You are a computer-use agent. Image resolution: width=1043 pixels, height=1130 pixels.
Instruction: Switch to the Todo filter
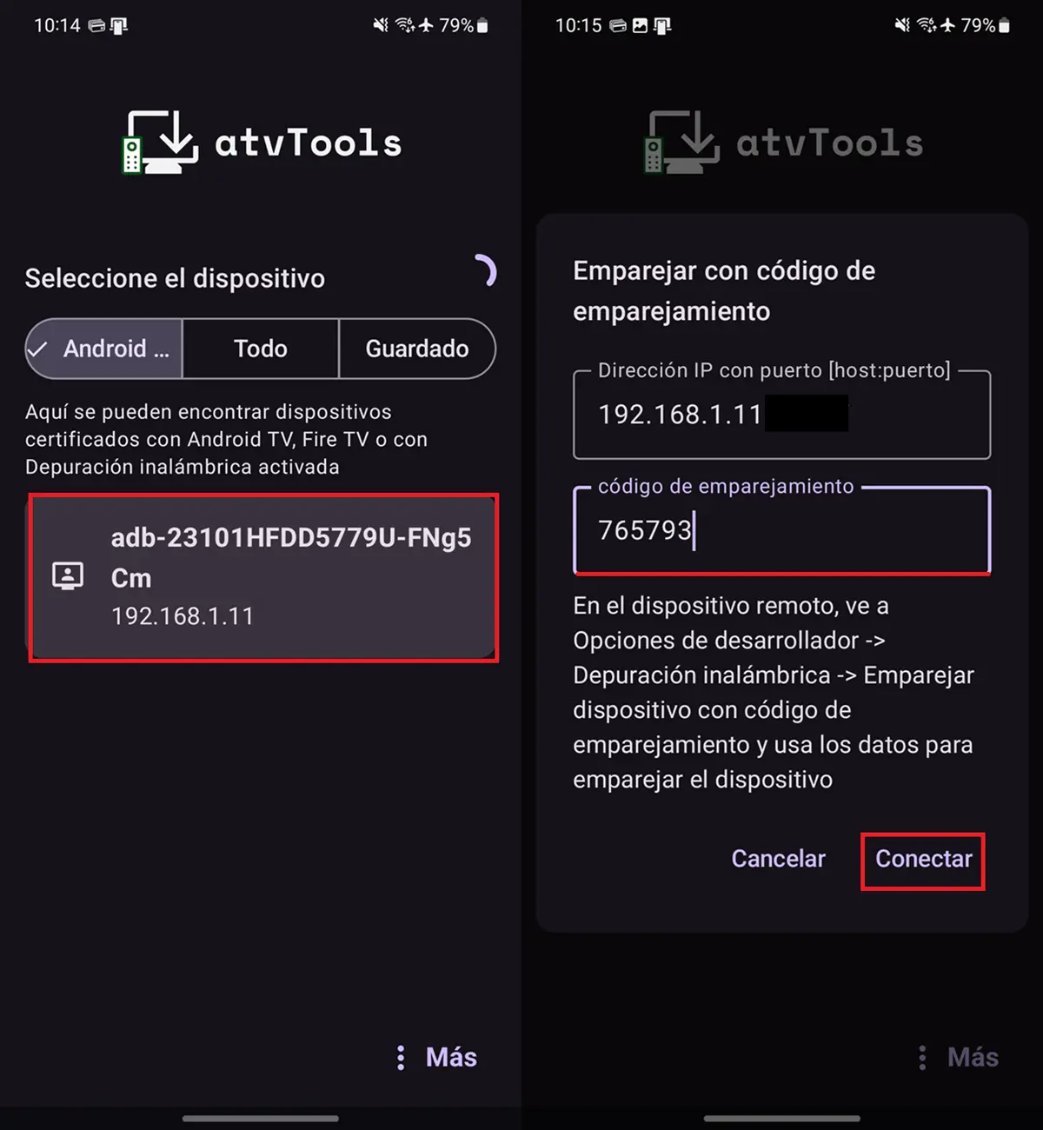pyautogui.click(x=261, y=349)
